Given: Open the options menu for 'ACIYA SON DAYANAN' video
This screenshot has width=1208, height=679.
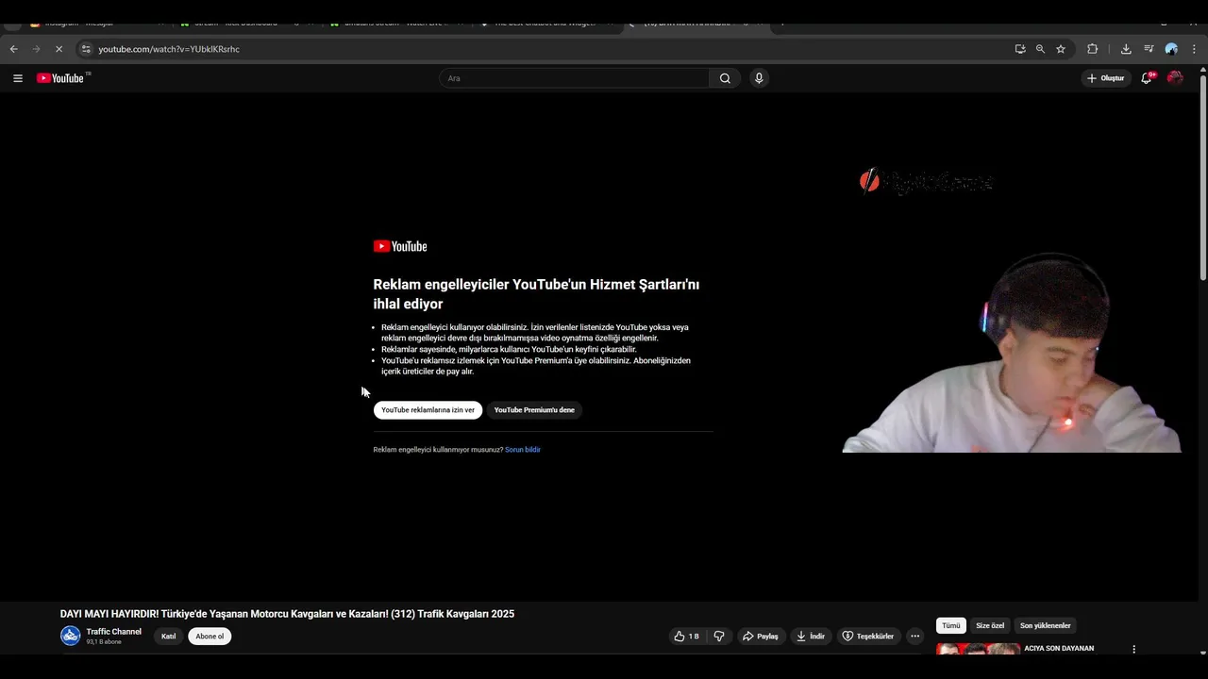Looking at the screenshot, I should pyautogui.click(x=1133, y=649).
